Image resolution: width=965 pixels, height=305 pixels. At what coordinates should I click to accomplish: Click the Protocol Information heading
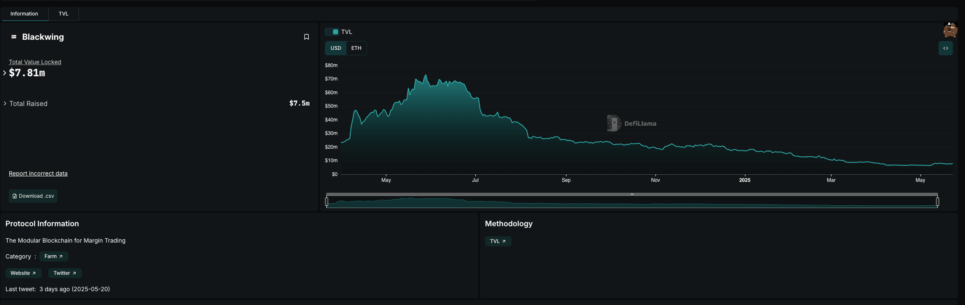point(42,224)
